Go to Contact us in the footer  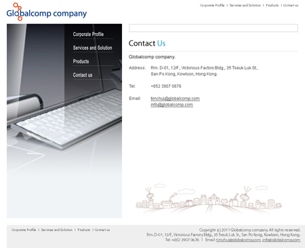click(x=102, y=230)
